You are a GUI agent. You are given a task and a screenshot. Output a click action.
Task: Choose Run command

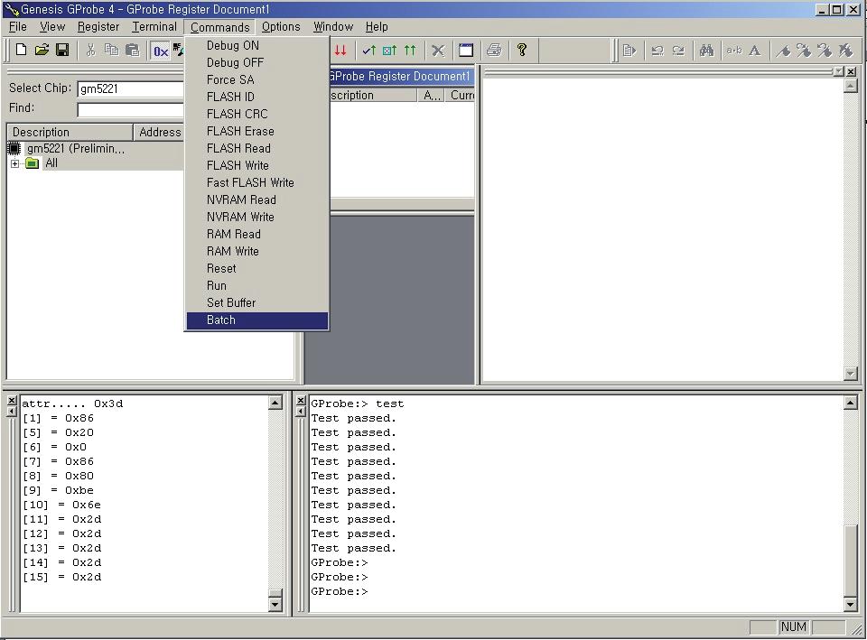point(257,285)
